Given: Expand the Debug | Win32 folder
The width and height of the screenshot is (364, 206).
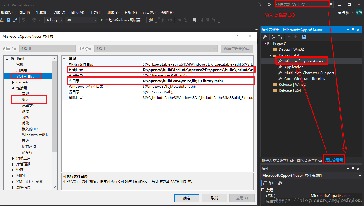Looking at the screenshot, I should pos(271,49).
